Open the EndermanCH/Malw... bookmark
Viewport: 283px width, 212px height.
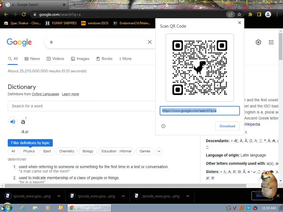tap(132, 23)
